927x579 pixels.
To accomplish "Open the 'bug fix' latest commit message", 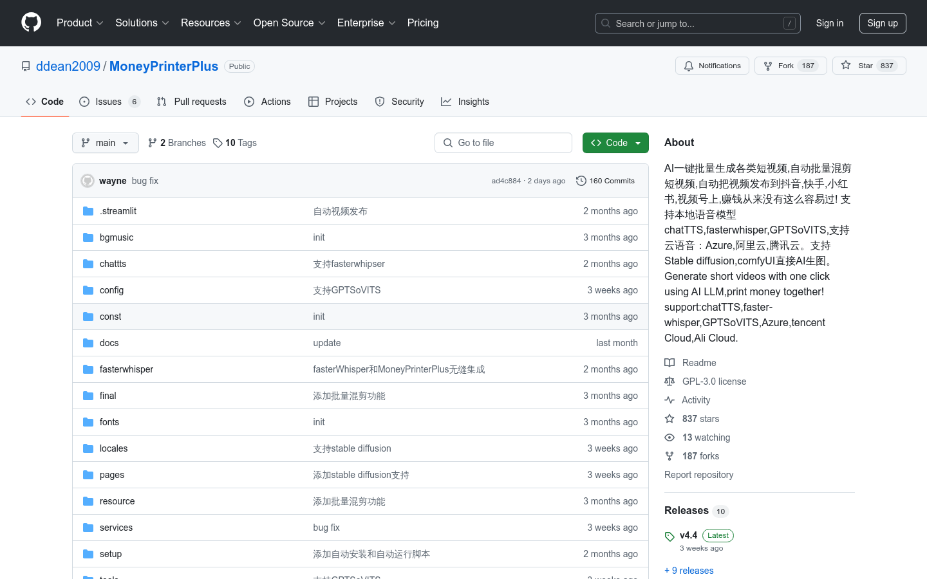I will [145, 181].
